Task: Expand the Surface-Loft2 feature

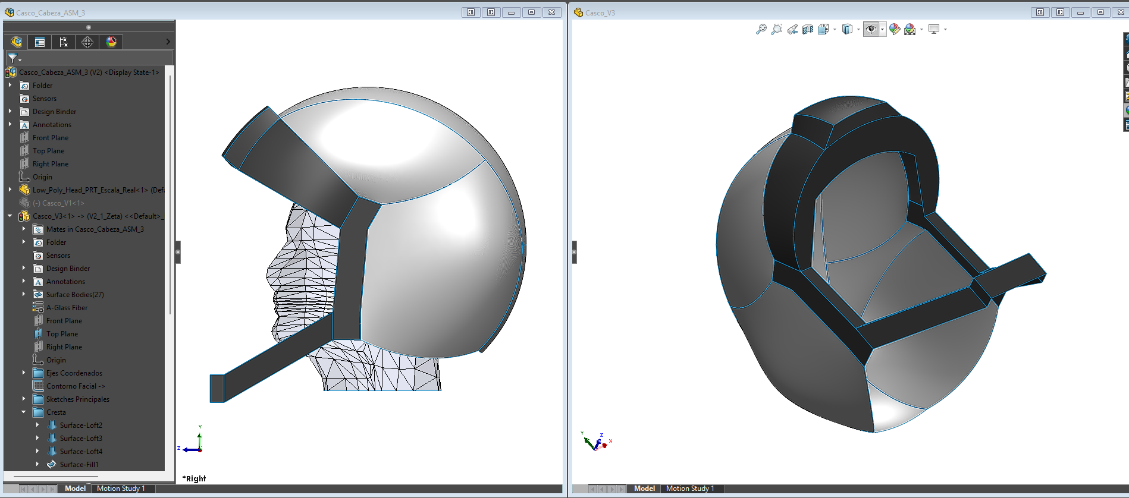Action: tap(37, 425)
